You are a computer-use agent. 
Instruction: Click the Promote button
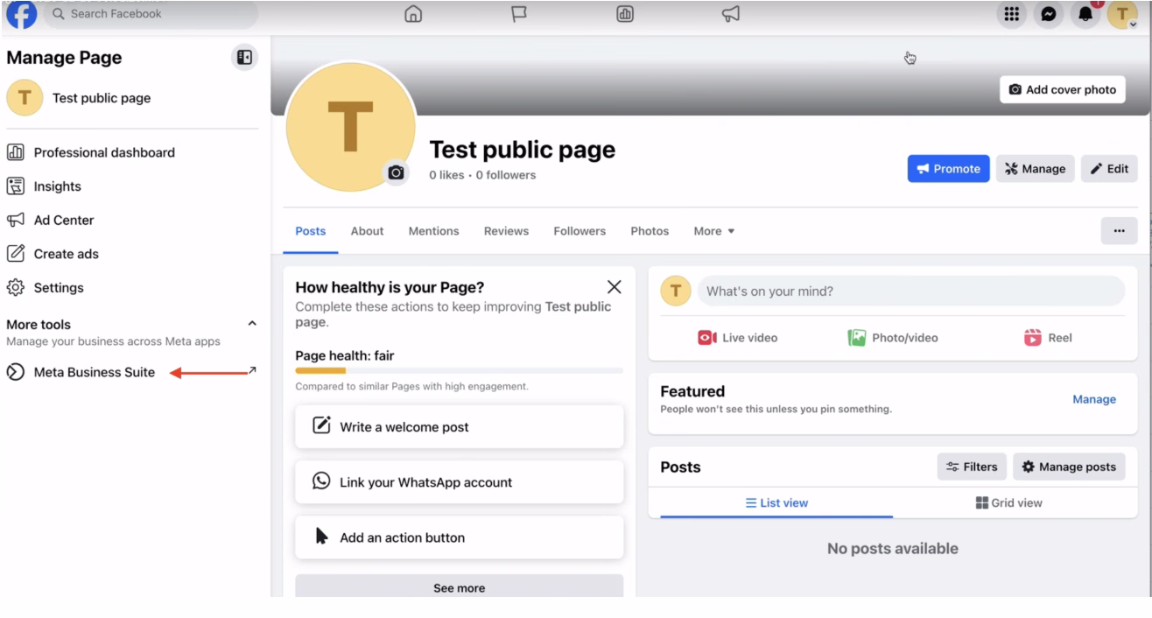(949, 169)
